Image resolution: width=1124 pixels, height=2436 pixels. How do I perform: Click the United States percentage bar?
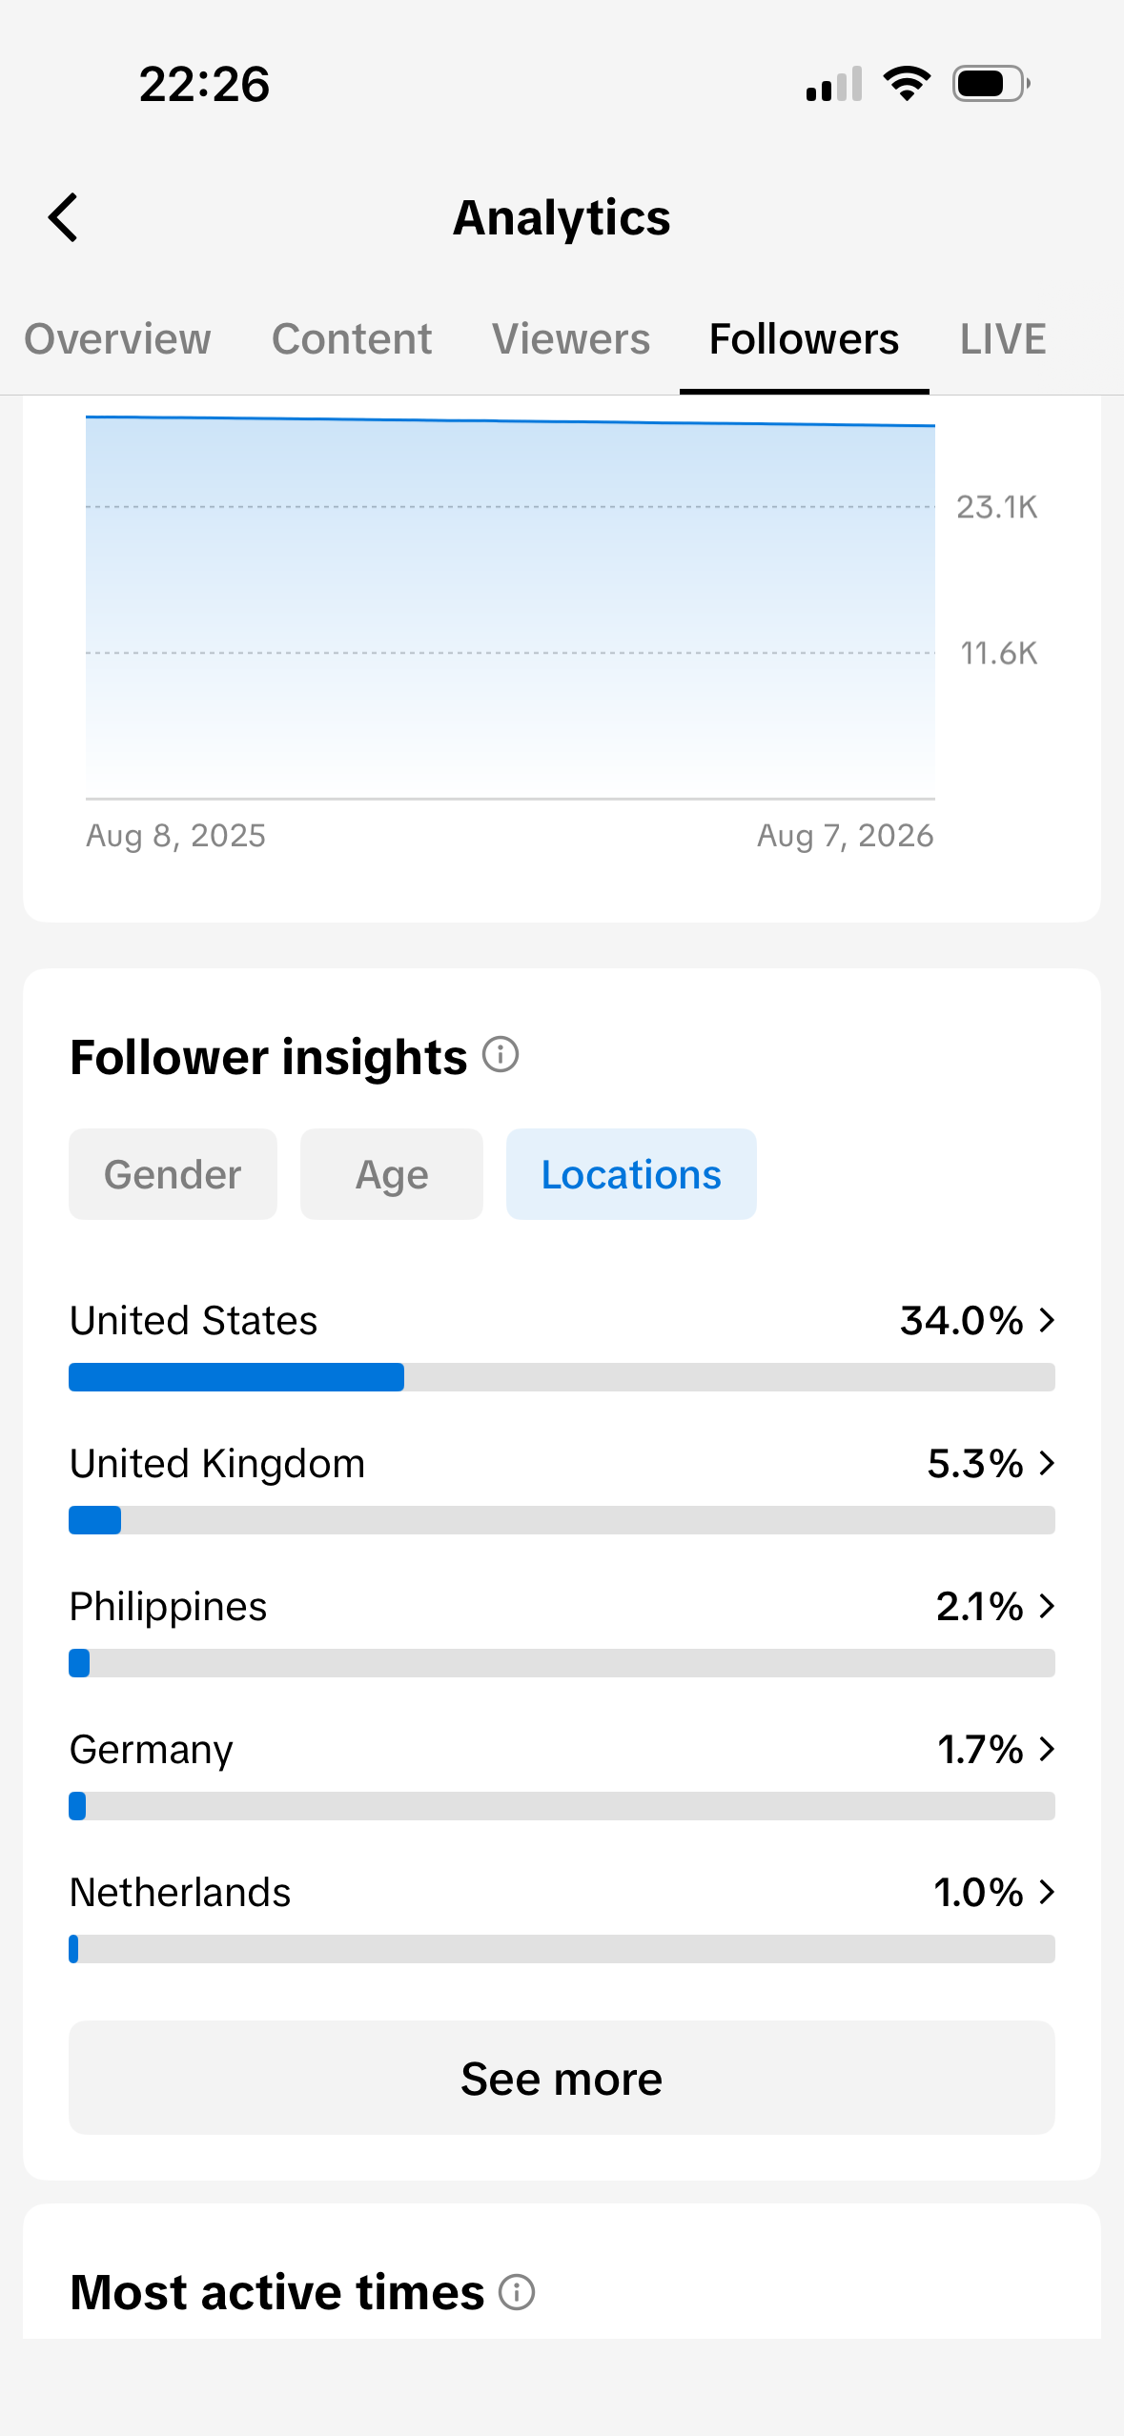(x=562, y=1377)
